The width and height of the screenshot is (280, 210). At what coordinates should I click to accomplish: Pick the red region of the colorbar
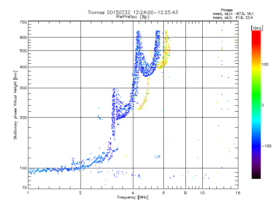(x=256, y=37)
